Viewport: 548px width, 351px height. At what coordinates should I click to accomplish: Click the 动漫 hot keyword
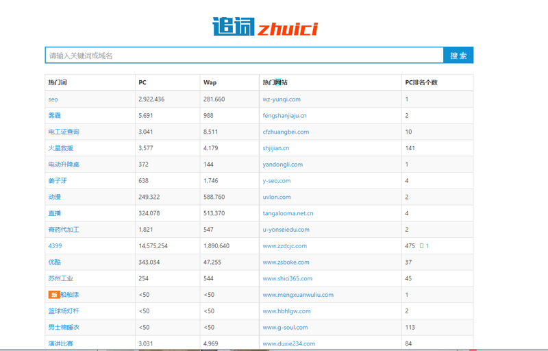click(x=54, y=197)
